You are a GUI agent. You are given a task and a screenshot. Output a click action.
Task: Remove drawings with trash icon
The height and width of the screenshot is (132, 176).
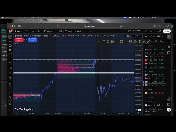pos(10,103)
